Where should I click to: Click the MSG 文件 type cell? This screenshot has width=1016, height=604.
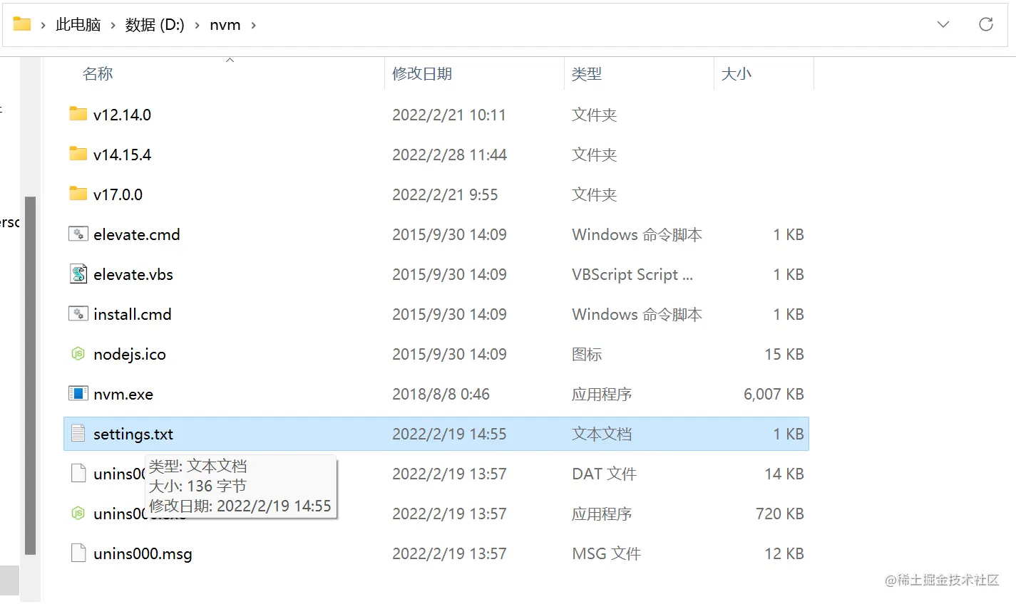607,553
